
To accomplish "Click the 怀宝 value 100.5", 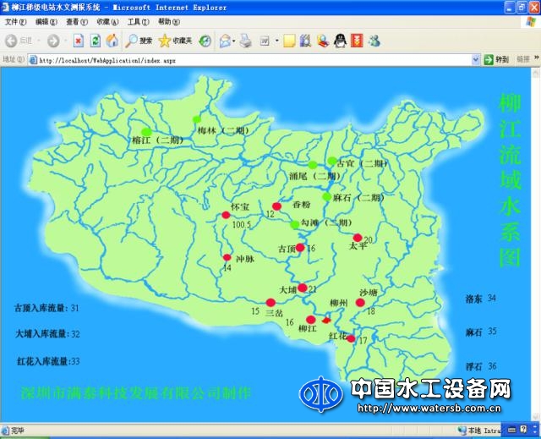I will pos(242,225).
